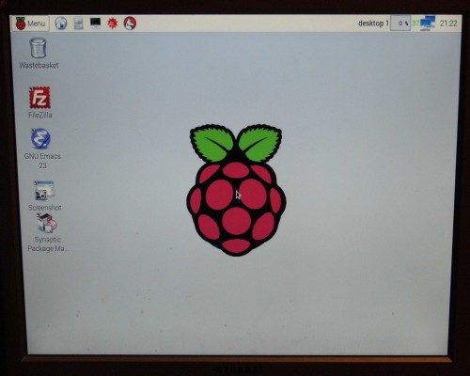Select the FileZilla desktop icon
The width and height of the screenshot is (470, 376).
[x=39, y=102]
